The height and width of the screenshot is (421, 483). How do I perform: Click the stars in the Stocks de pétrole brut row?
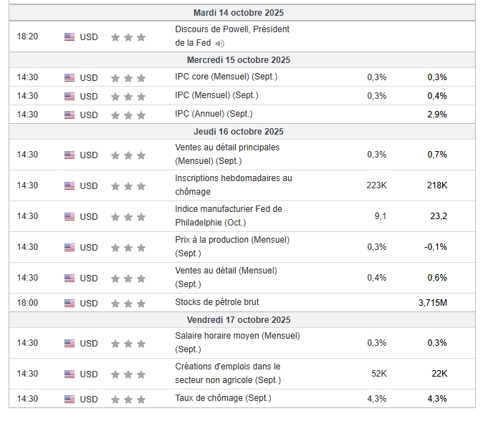tap(128, 304)
